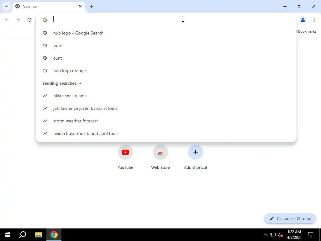This screenshot has height=241, width=321.
Task: Open a new tab with plus button
Action: pyautogui.click(x=92, y=6)
